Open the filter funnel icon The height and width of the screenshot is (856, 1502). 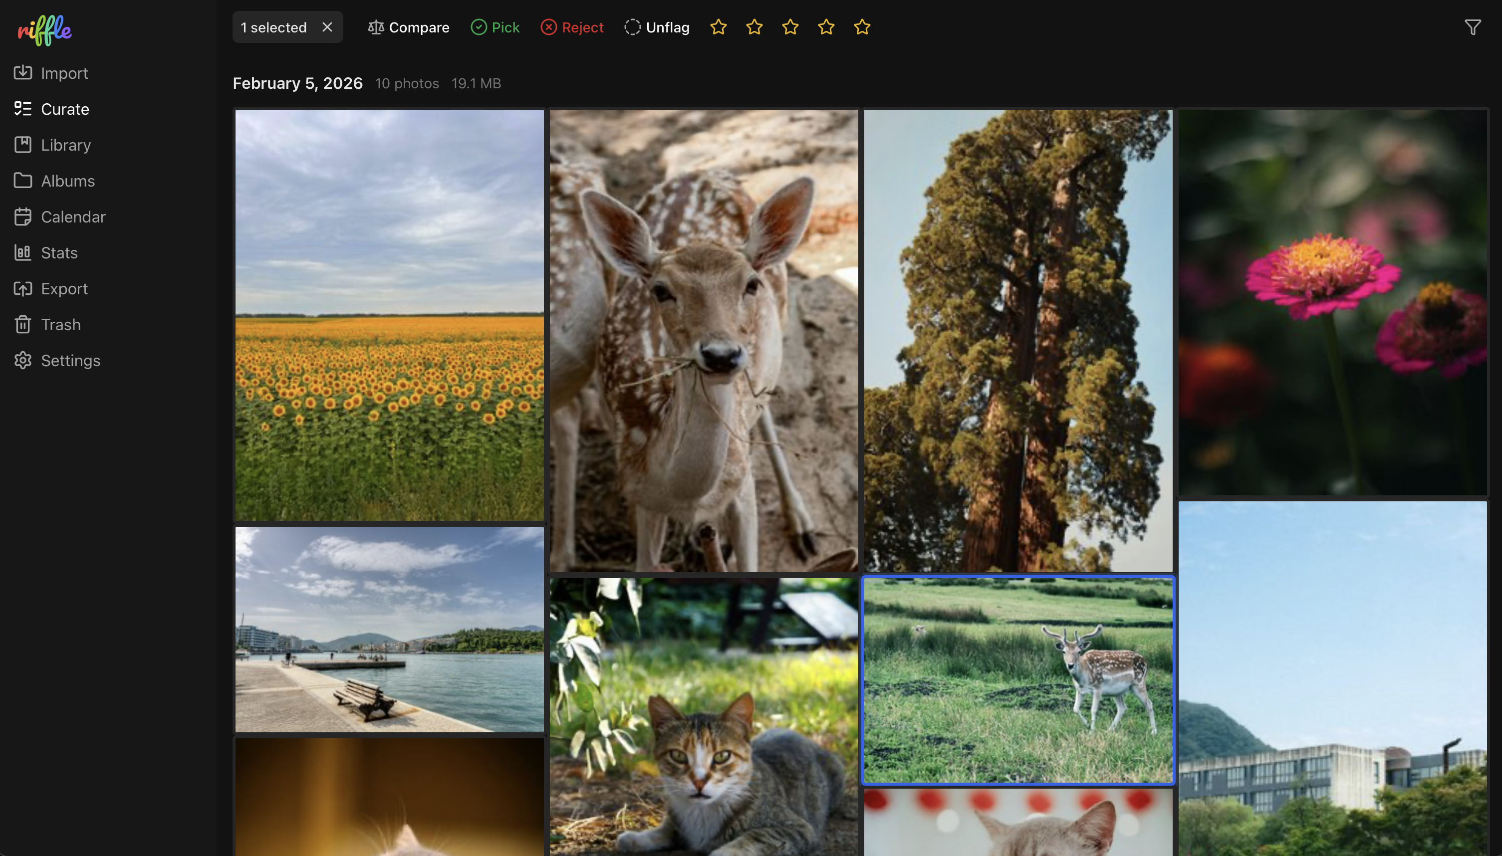tap(1472, 27)
